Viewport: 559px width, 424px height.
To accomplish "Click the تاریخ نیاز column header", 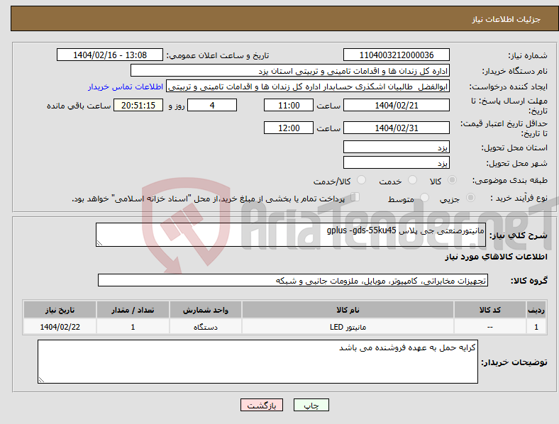I will pos(60,310).
